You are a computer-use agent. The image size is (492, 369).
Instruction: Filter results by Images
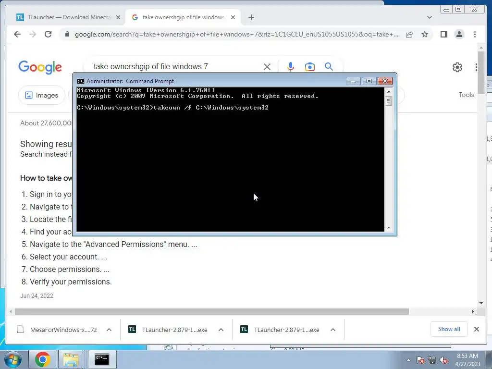pyautogui.click(x=42, y=95)
